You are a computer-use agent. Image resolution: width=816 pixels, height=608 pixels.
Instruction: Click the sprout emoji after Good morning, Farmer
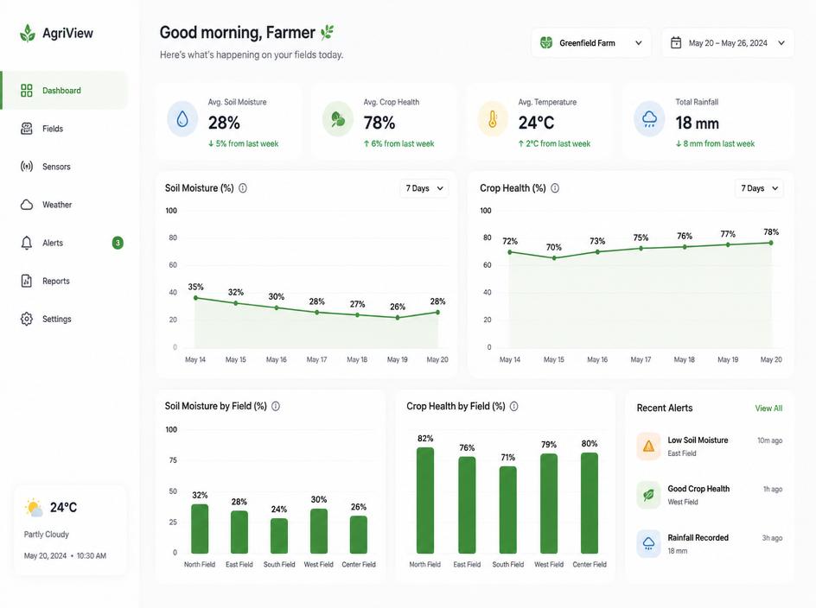coord(327,32)
